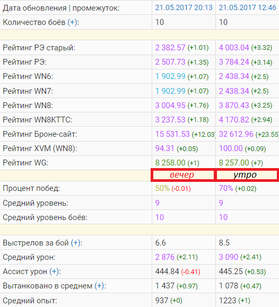Select the WN8 value 3 004.95

pos(170,106)
